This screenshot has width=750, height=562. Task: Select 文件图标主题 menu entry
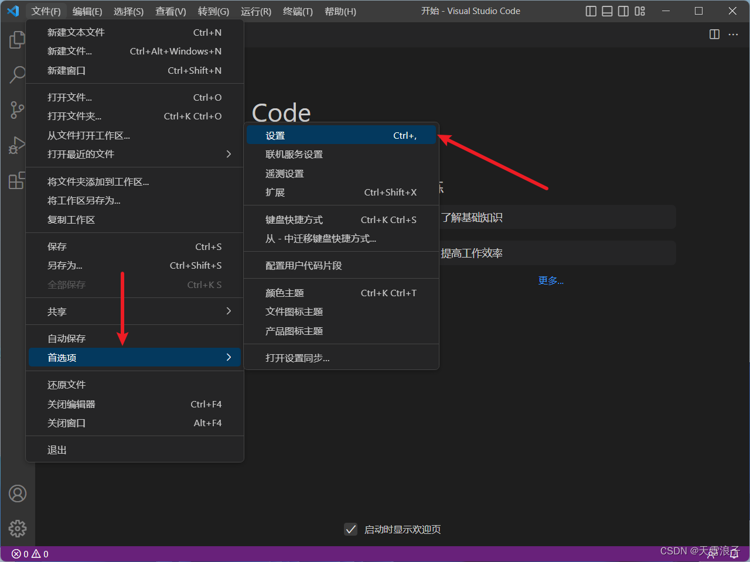(x=341, y=311)
